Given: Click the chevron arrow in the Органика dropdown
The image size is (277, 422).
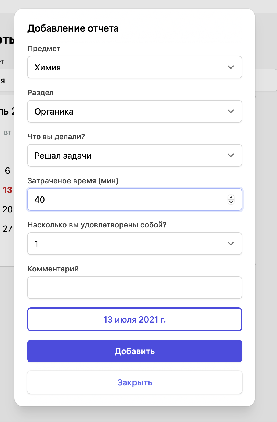Looking at the screenshot, I should [x=231, y=111].
